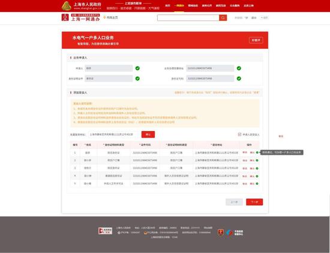
Task: Click the green status icon in table row 5
Action: [257, 184]
